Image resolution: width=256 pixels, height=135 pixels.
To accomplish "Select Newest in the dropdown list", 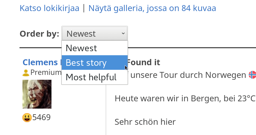I will (81, 48).
